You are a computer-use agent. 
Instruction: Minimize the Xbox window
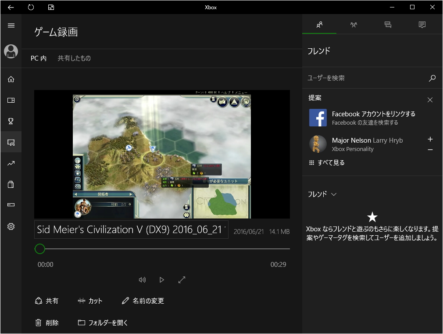pos(392,7)
